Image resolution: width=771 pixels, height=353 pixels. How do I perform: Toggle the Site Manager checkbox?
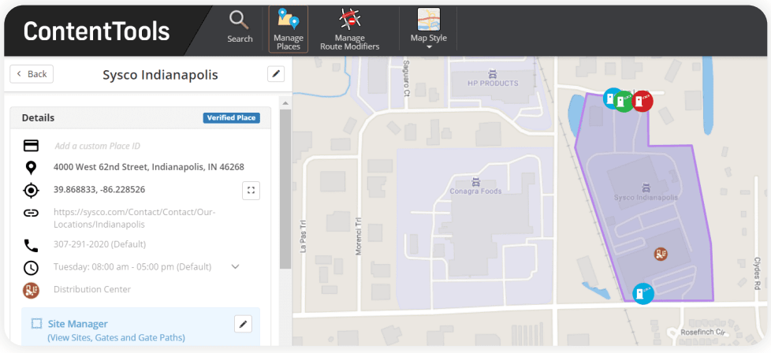pos(36,324)
